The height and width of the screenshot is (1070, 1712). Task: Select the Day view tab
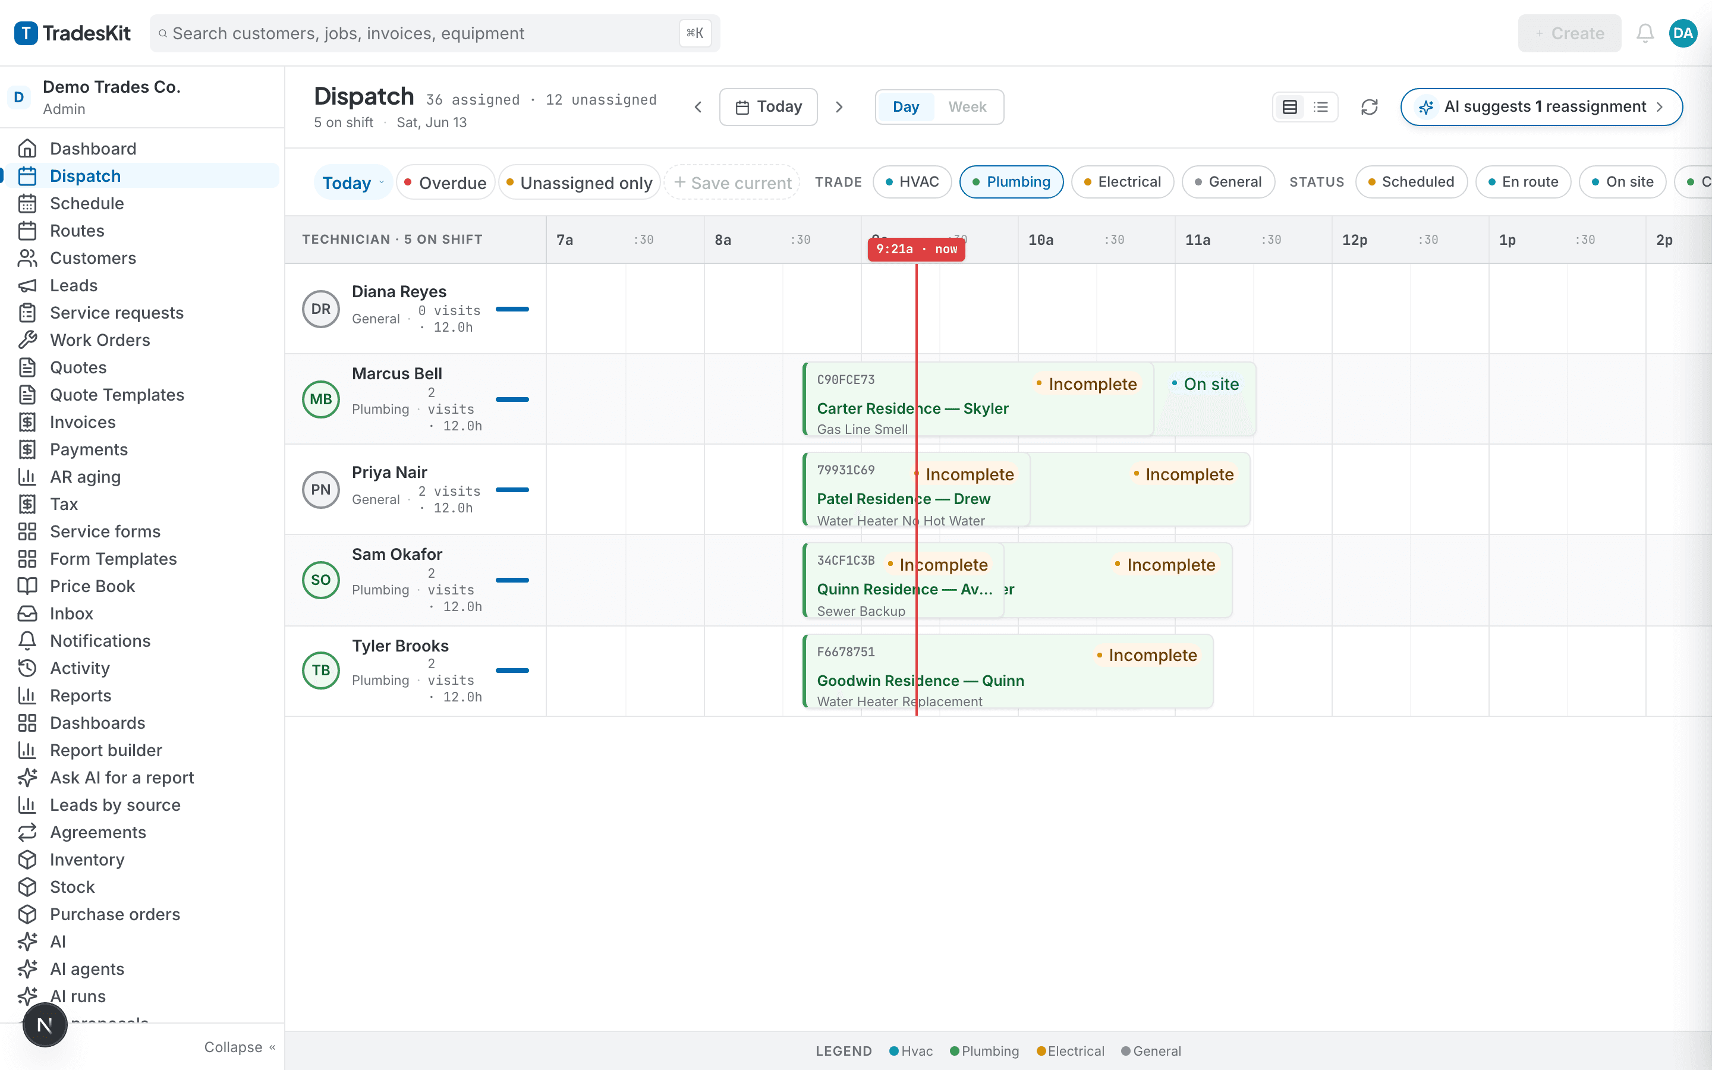pyautogui.click(x=905, y=107)
